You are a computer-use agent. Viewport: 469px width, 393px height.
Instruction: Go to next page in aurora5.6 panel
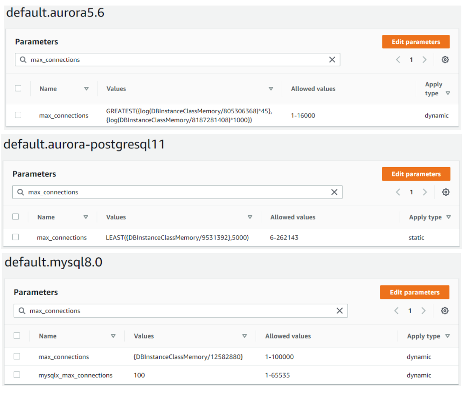(424, 60)
